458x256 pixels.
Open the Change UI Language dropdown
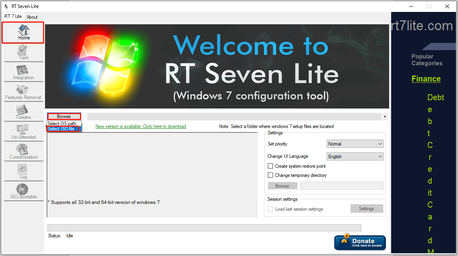tap(355, 157)
